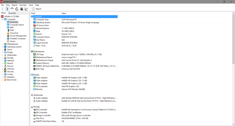Image resolution: width=235 pixels, height=126 pixels.
Task: Click the Forward navigation arrow
Action: (7, 9)
